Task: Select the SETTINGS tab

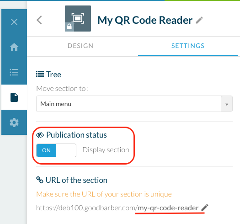Action: [188, 46]
